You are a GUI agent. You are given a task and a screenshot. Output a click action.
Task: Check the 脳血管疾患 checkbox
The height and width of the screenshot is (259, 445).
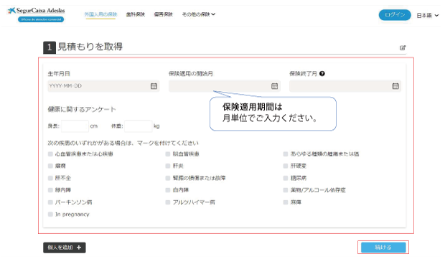[x=168, y=154]
